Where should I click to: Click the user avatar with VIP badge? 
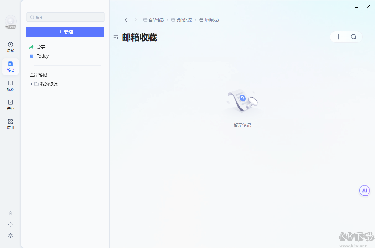click(11, 22)
